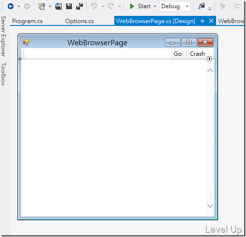246x237 pixels.
Task: Open the toolbar overflow options arrow
Action: pos(210,9)
